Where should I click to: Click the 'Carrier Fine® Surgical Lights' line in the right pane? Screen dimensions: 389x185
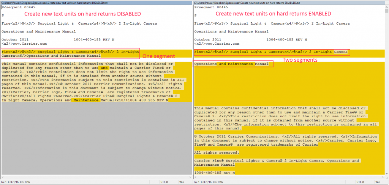pyautogui.click(x=277, y=161)
